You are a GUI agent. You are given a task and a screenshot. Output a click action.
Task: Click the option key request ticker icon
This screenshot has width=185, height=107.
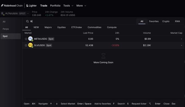click(x=150, y=104)
